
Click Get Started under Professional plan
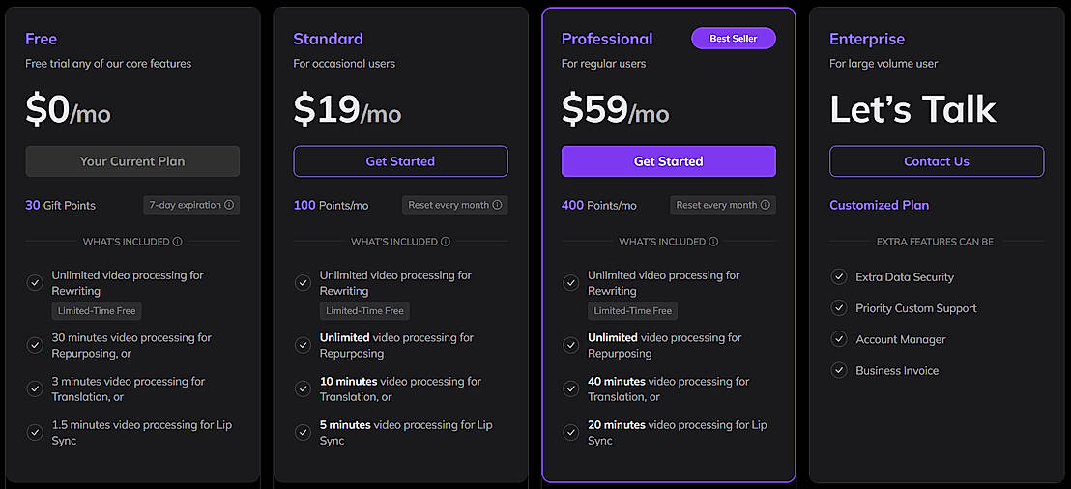click(668, 161)
